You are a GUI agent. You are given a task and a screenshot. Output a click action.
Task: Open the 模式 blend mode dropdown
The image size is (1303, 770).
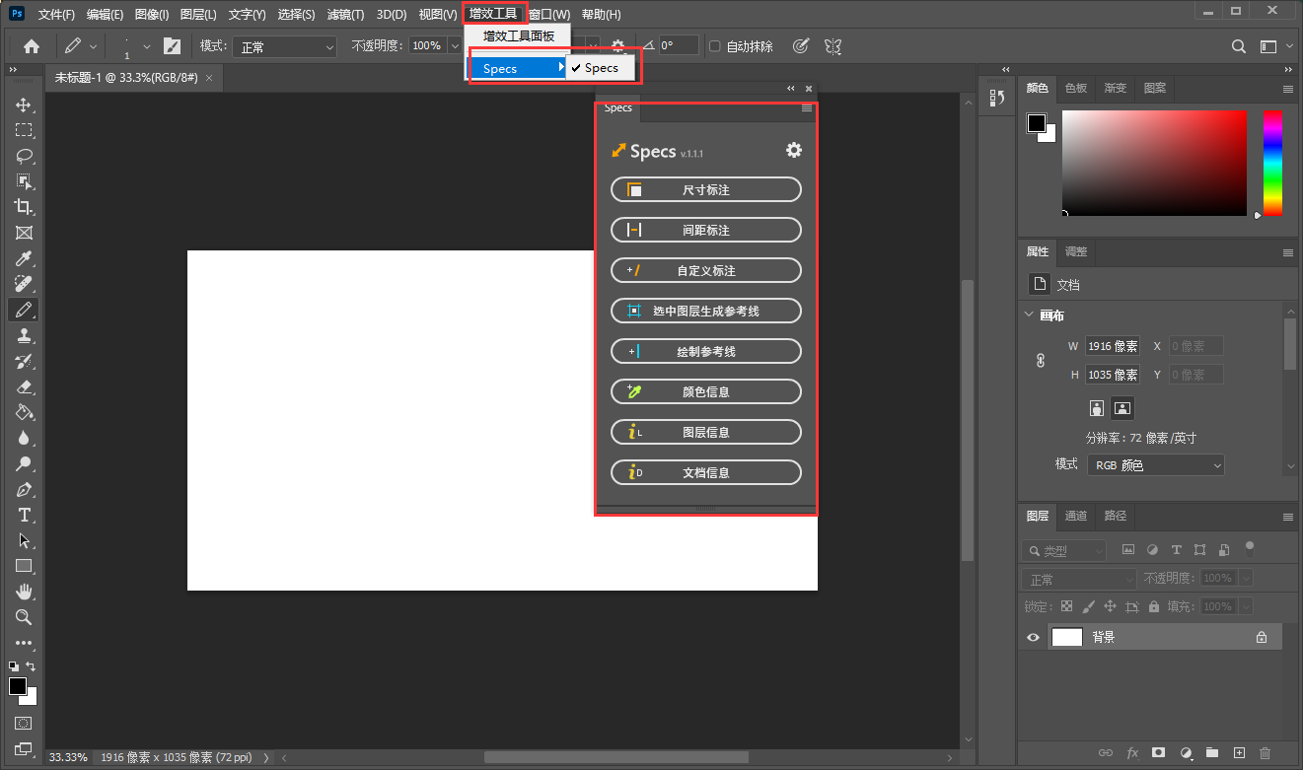click(283, 46)
